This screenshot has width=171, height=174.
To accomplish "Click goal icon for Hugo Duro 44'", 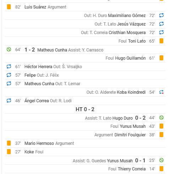I will (x=161, y=118).
